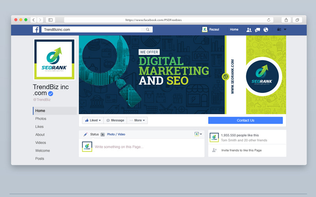316x197 pixels.
Task: Click the @TrendBiz username
Action: tap(42, 100)
